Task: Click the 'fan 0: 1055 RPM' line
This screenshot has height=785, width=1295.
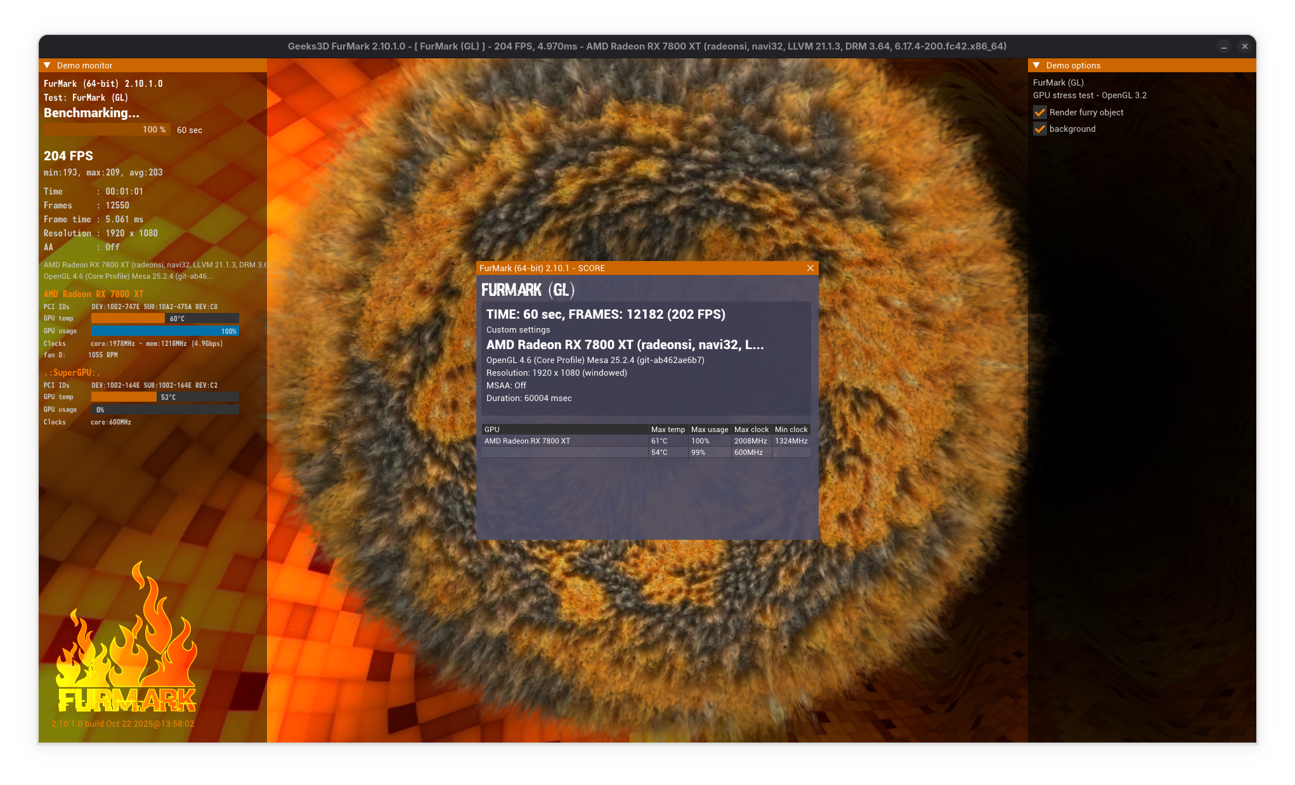Action: pyautogui.click(x=81, y=355)
